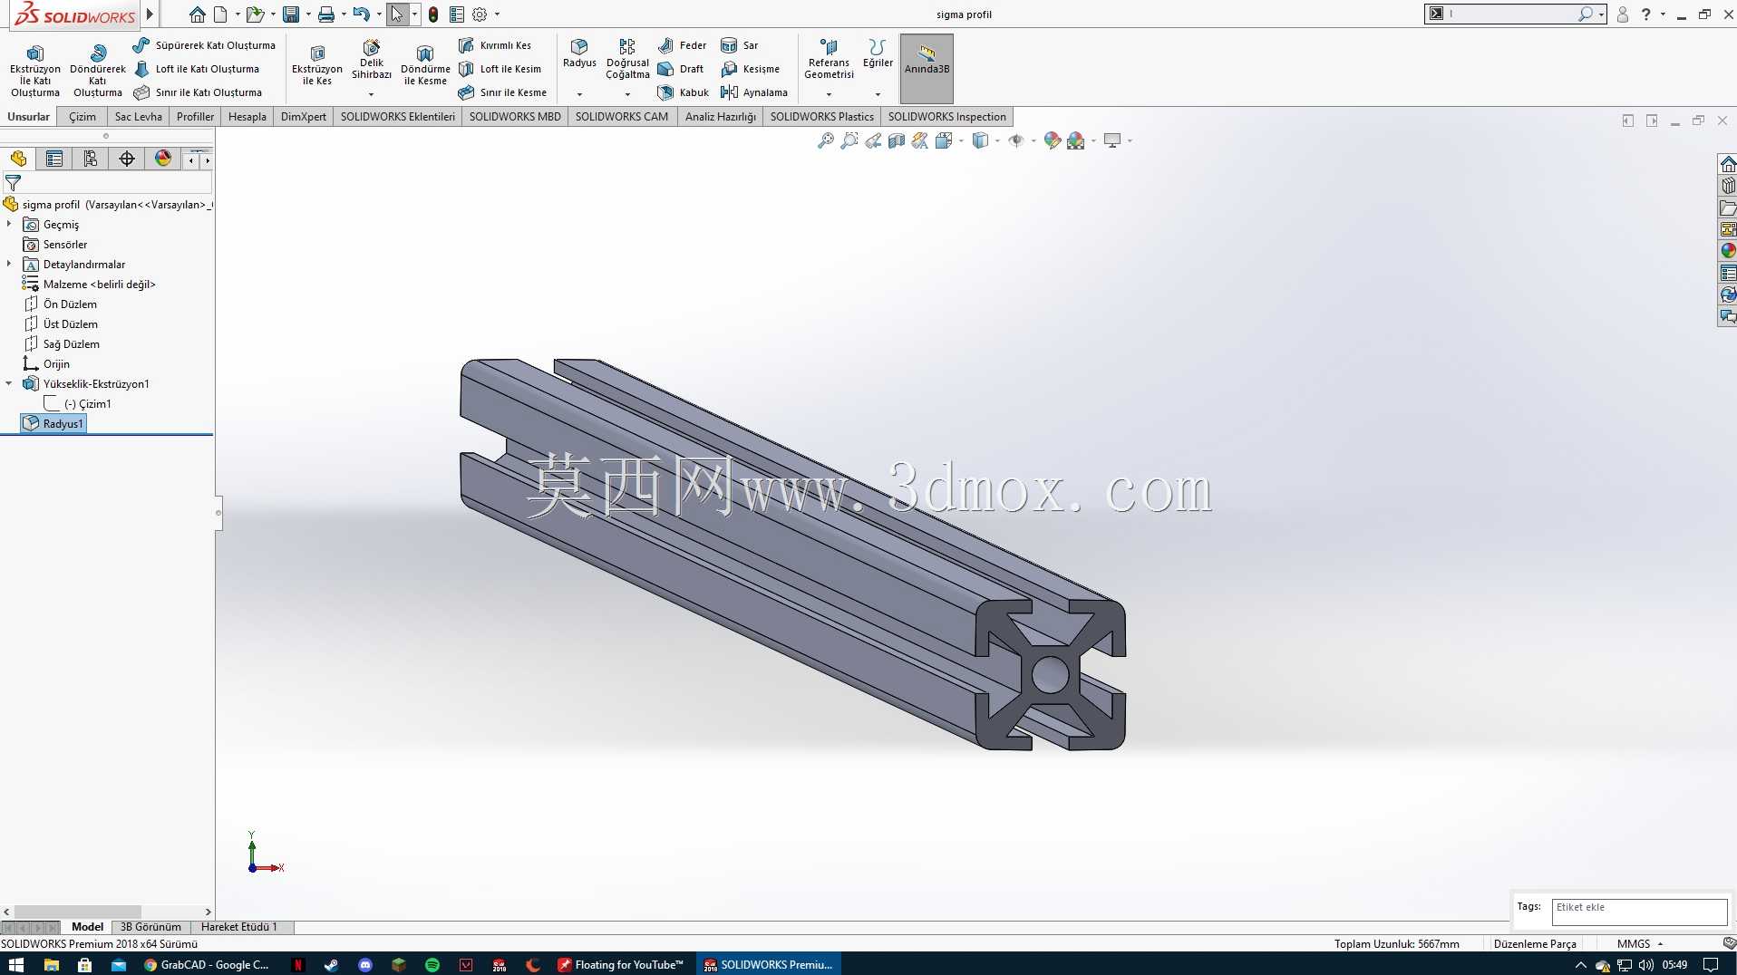Click the Save icon in top toolbar
The image size is (1737, 975).
(x=291, y=14)
